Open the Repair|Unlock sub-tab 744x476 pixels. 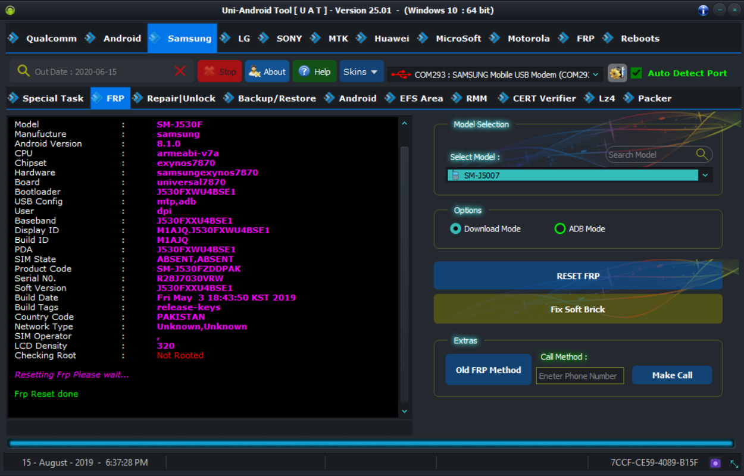[x=174, y=98]
